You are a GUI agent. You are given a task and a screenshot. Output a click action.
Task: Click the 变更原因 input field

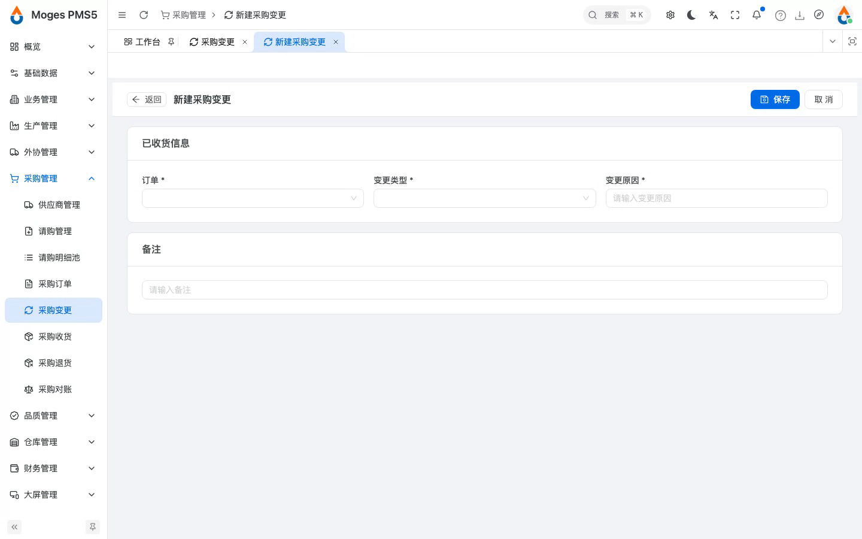tap(717, 198)
